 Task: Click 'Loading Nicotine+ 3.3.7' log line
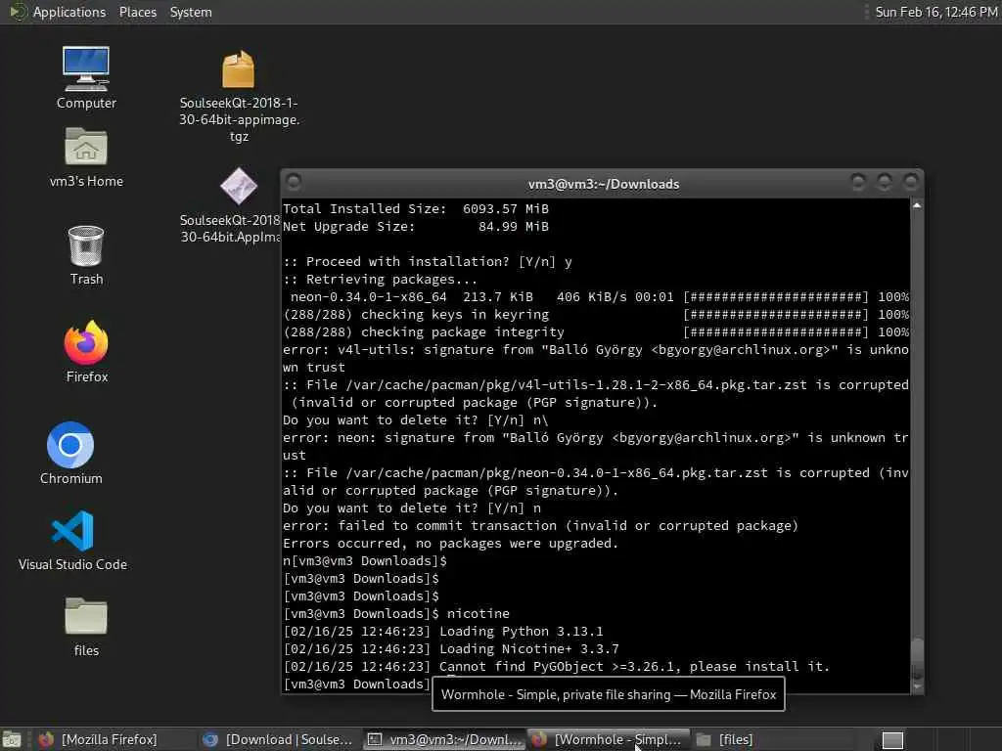pyautogui.click(x=450, y=649)
